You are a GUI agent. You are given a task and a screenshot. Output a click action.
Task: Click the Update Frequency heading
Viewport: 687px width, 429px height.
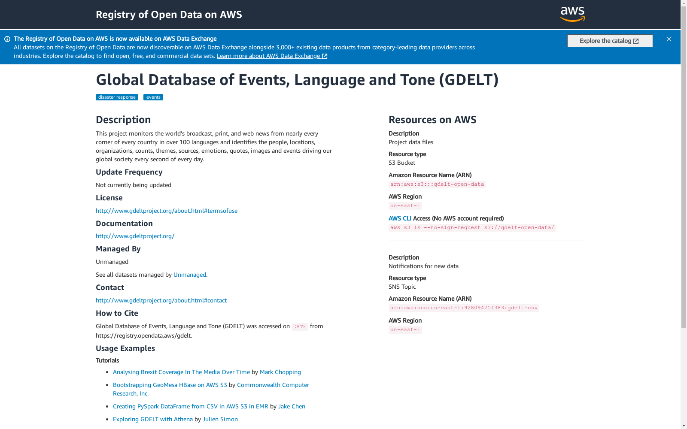coord(129,172)
